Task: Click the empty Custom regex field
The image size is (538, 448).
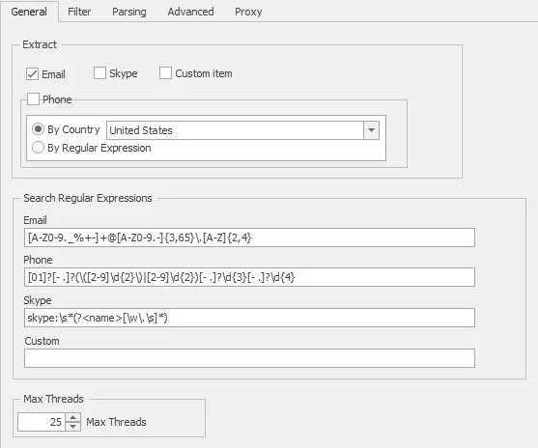Action: pyautogui.click(x=249, y=358)
